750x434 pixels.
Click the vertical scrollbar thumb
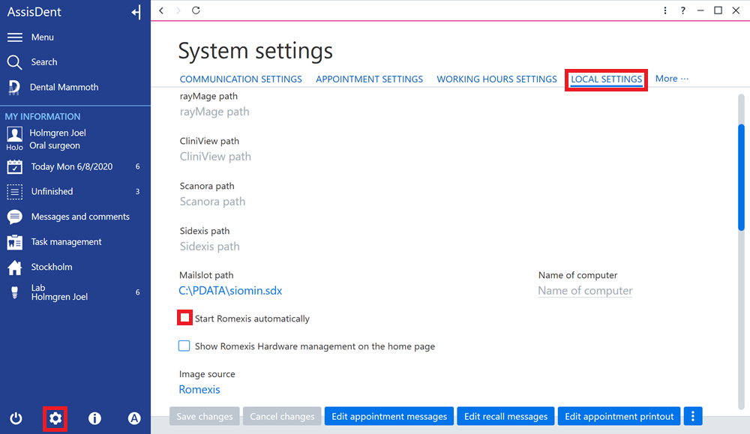pyautogui.click(x=741, y=177)
